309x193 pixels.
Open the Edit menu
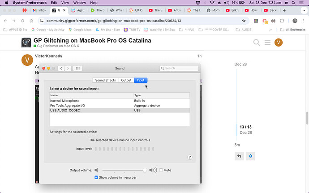coord(54,3)
